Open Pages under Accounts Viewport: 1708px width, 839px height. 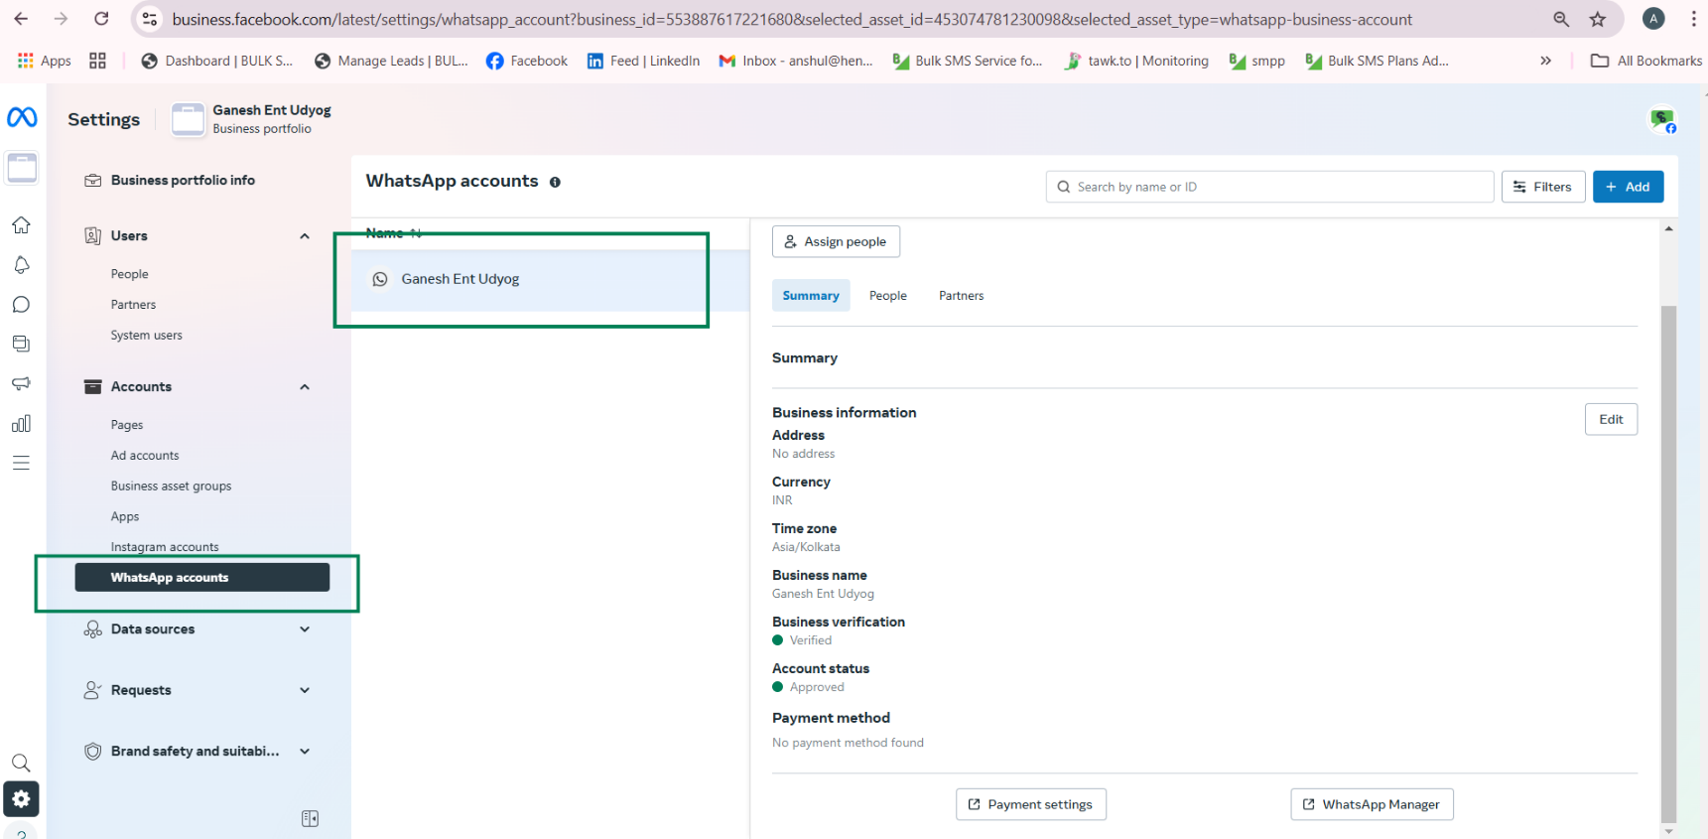127,425
